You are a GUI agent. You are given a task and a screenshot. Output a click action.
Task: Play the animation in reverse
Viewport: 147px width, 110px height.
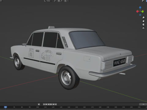pyautogui.click(x=49, y=104)
